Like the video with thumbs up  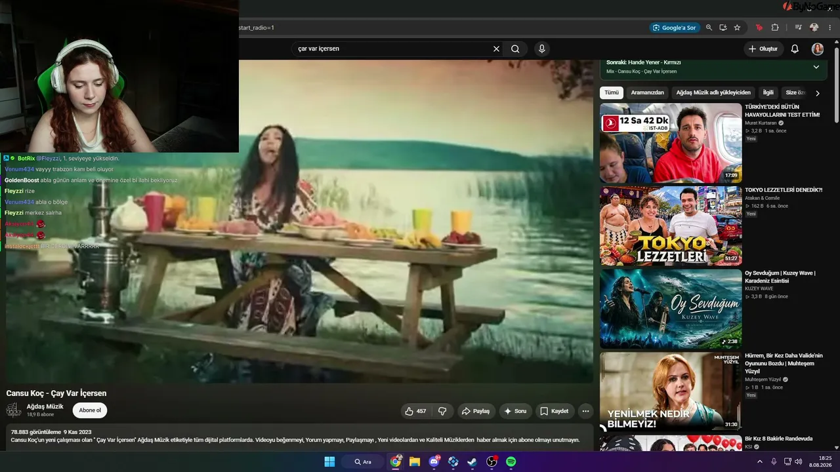(415, 411)
